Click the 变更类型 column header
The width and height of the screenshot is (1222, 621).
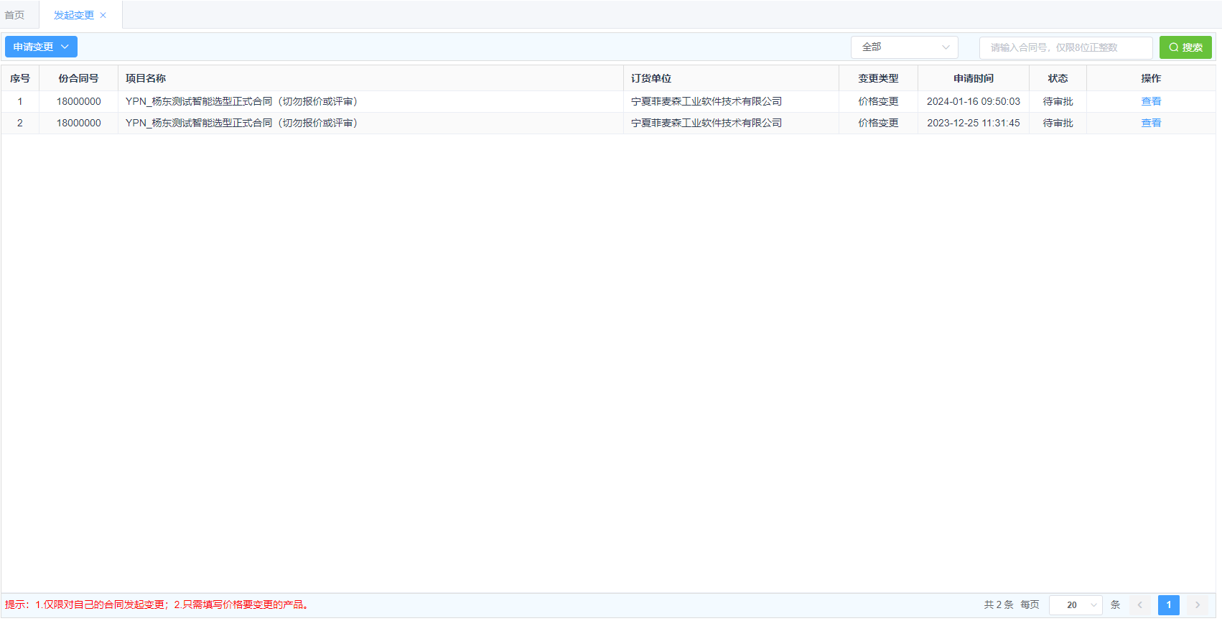[877, 78]
